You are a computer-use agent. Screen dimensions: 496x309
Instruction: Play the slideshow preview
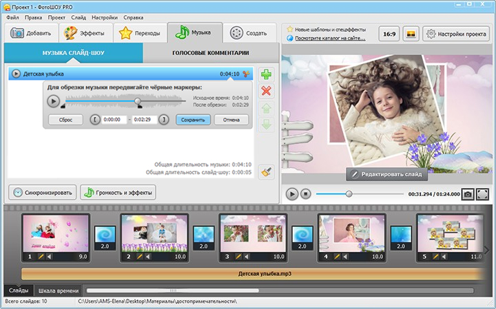pos(292,194)
